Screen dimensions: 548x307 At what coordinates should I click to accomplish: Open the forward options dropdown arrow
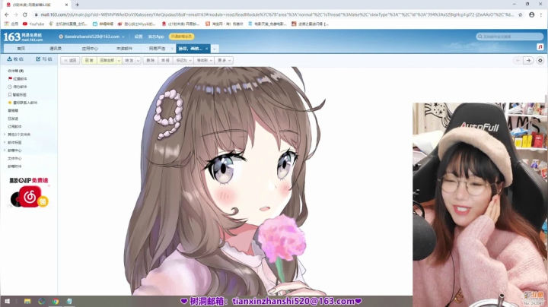(138, 60)
